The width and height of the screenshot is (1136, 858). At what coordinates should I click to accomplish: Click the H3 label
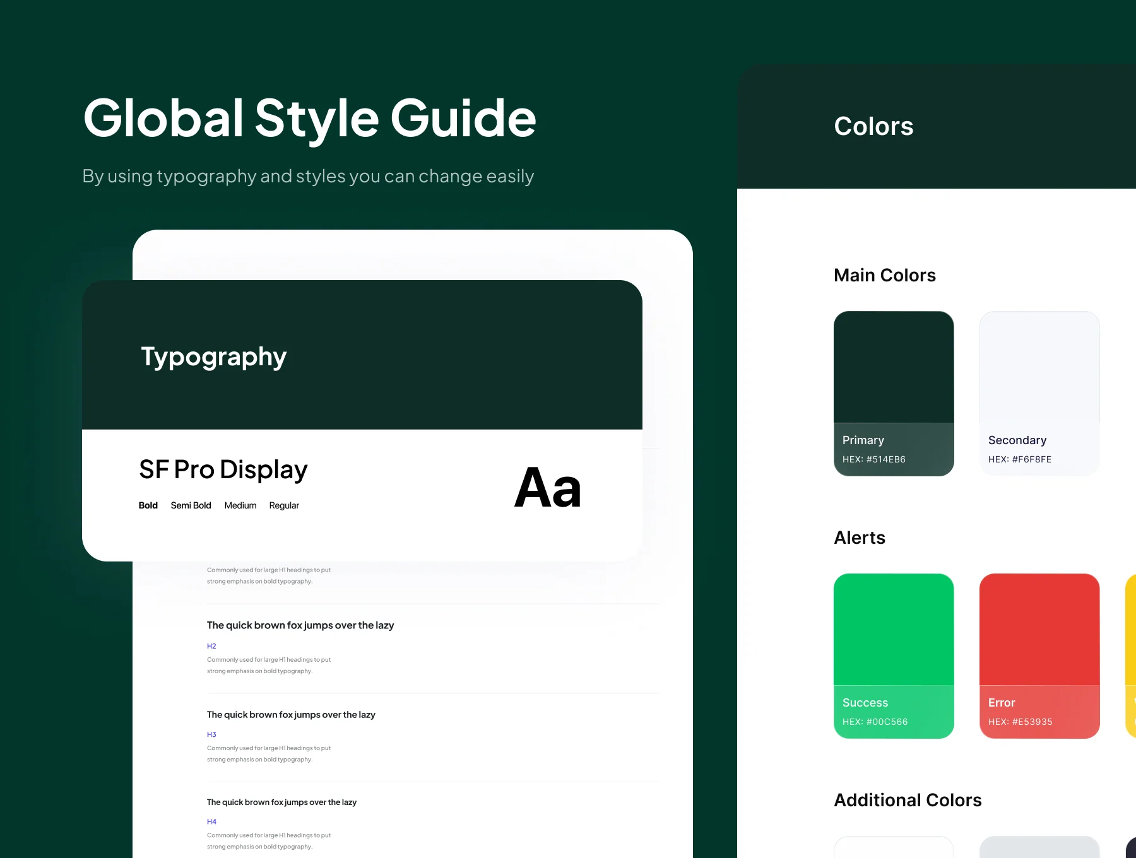pyautogui.click(x=211, y=734)
